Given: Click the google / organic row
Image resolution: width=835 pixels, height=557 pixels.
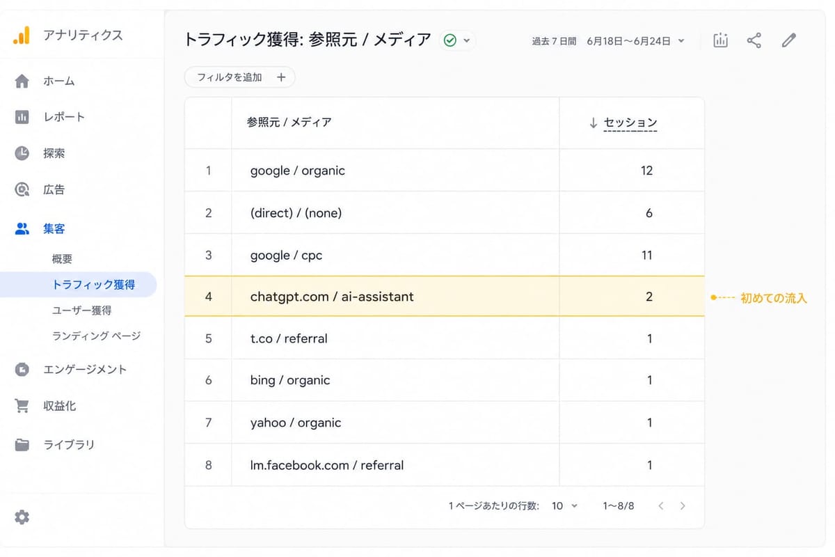Looking at the screenshot, I should (x=444, y=171).
